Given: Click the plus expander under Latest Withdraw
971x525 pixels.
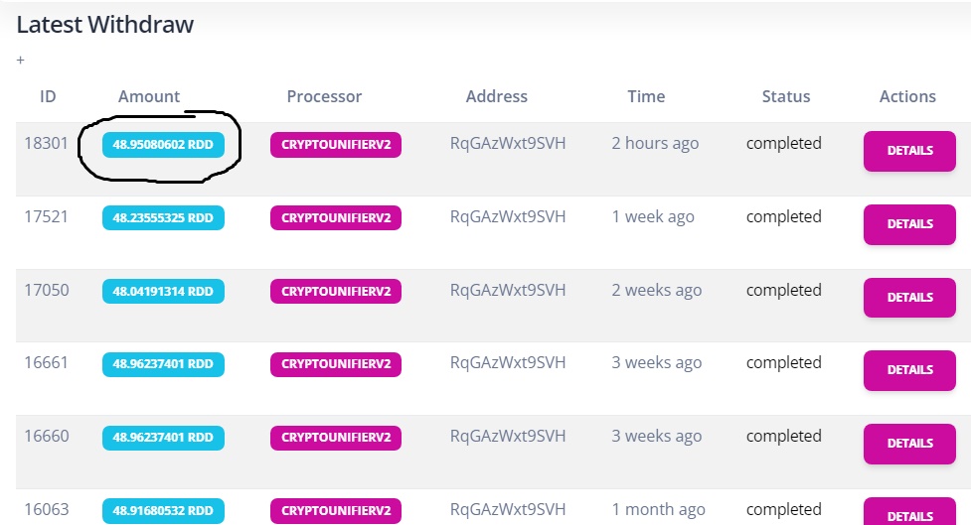Looking at the screenshot, I should coord(21,60).
